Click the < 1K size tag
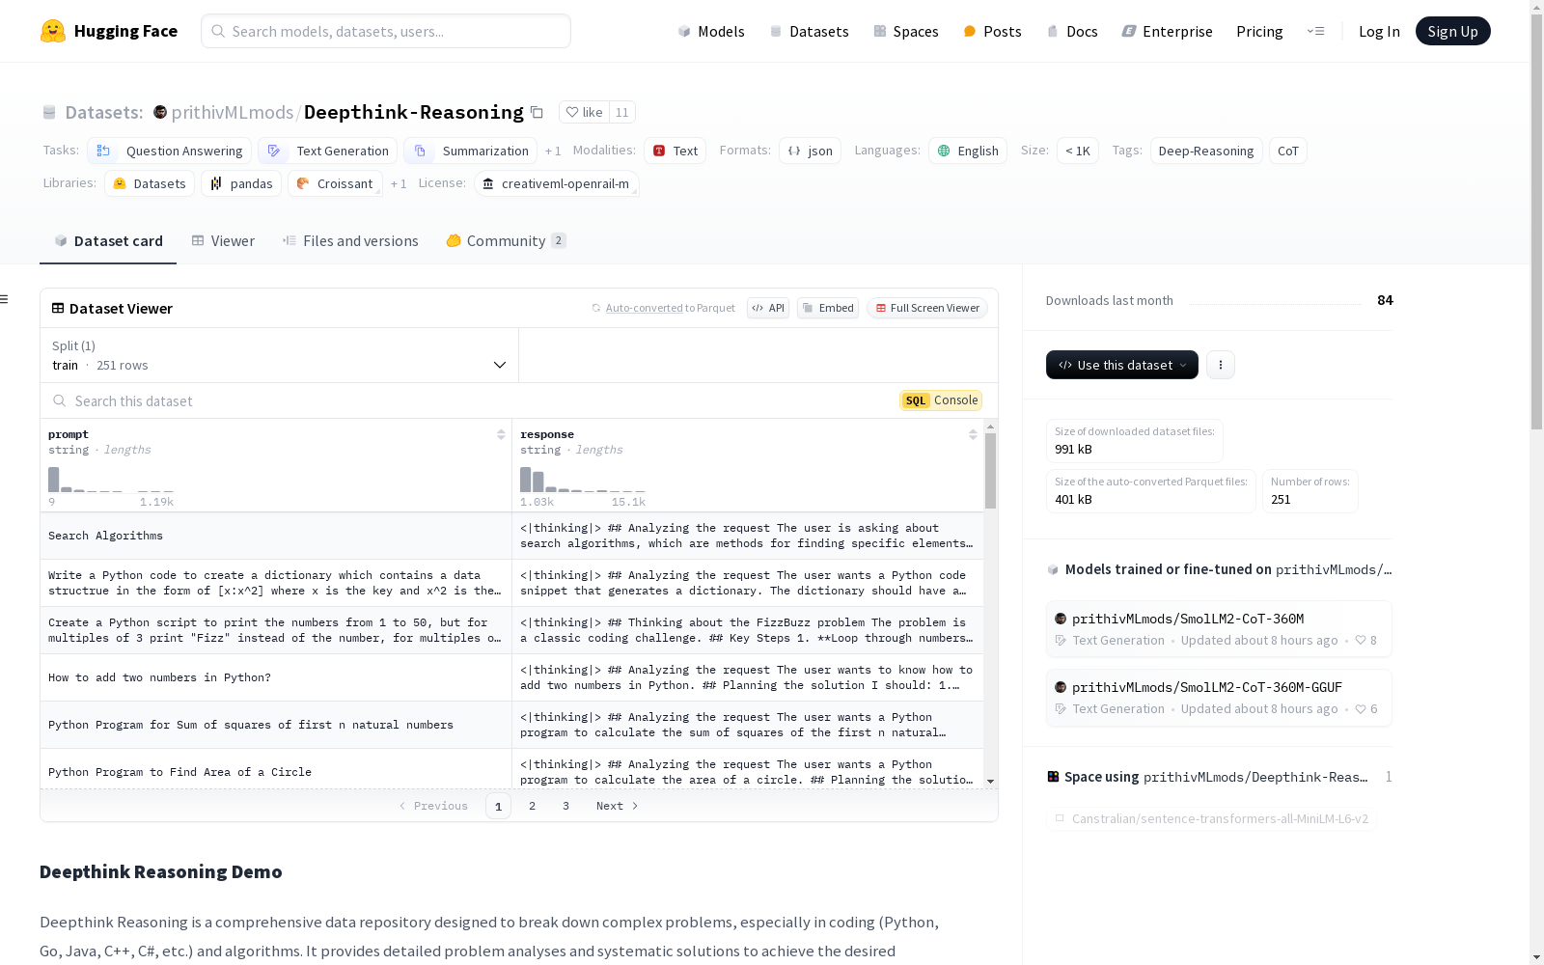 click(1078, 151)
